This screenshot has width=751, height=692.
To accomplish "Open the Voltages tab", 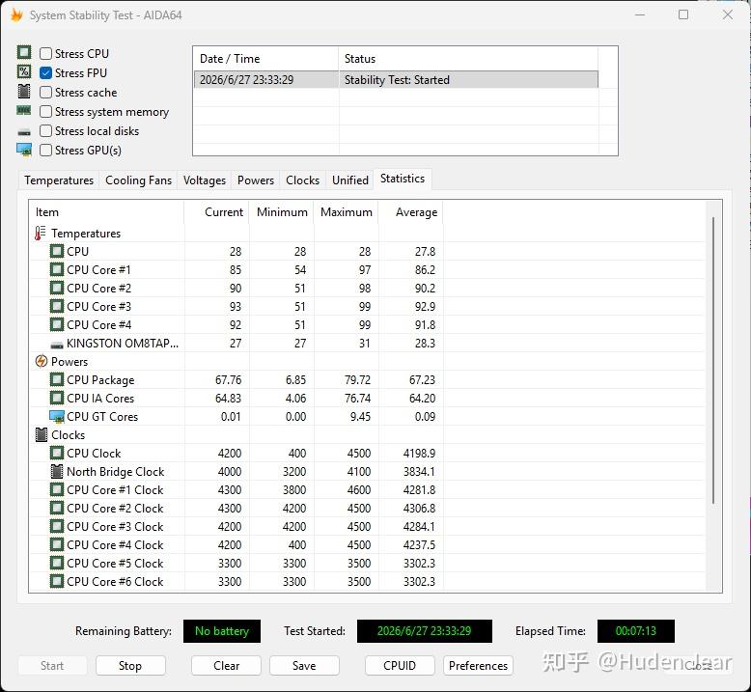I will tap(205, 180).
